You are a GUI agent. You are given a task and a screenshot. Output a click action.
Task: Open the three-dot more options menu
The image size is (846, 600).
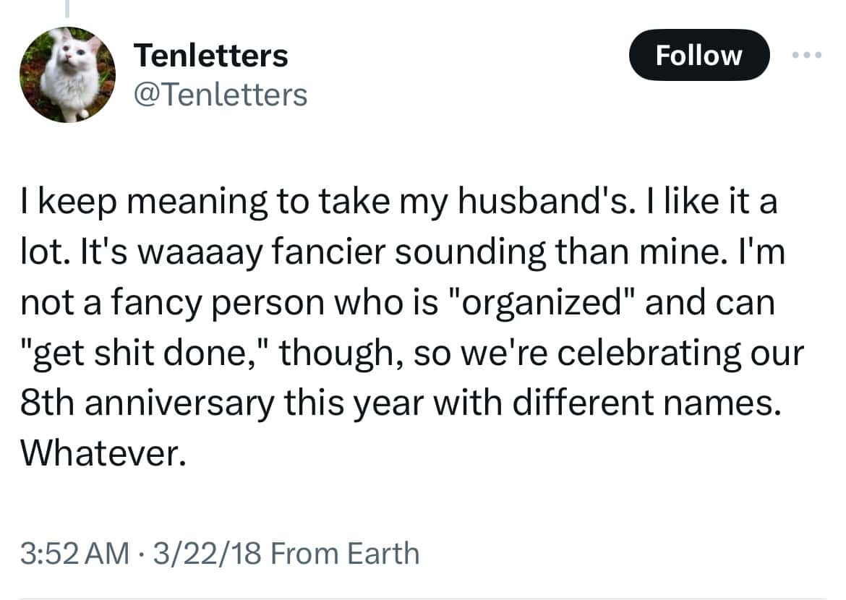click(807, 54)
